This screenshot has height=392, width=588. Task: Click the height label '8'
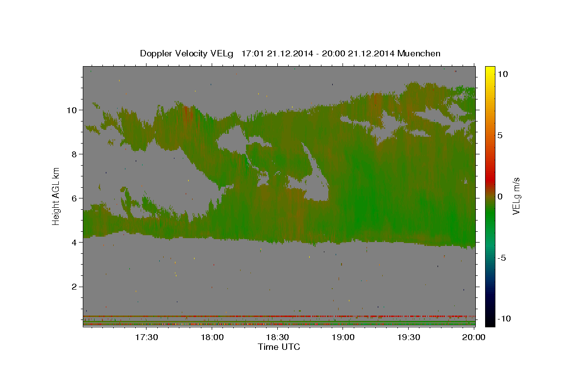pos(73,154)
